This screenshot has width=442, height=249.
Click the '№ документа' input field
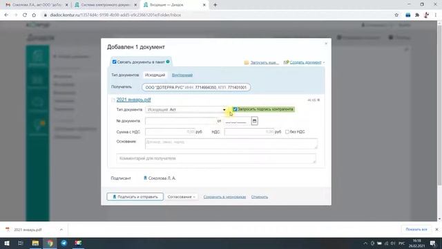pyautogui.click(x=181, y=121)
